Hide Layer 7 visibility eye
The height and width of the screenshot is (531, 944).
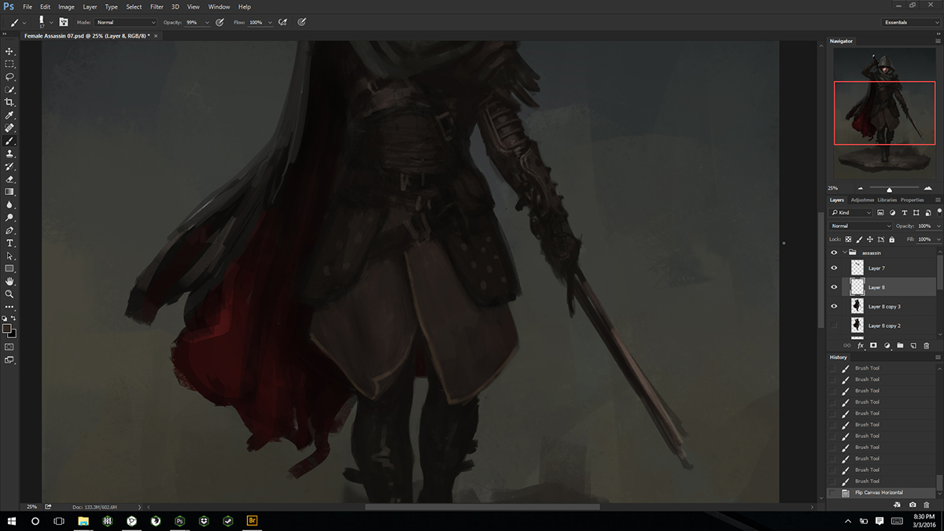tap(834, 268)
